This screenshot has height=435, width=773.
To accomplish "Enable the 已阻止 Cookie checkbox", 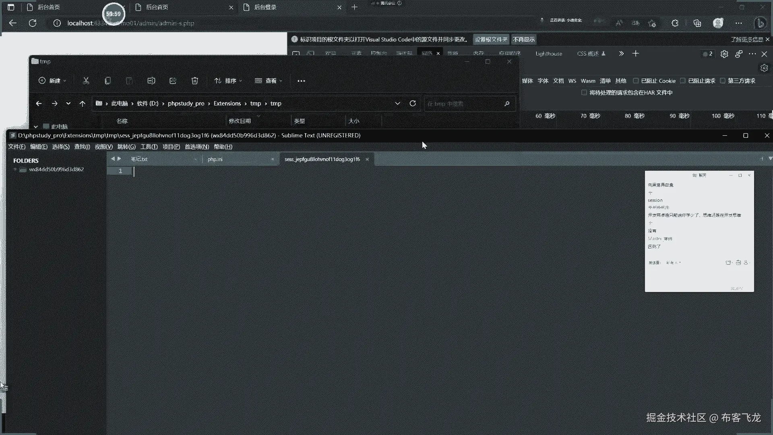I will 636,81.
